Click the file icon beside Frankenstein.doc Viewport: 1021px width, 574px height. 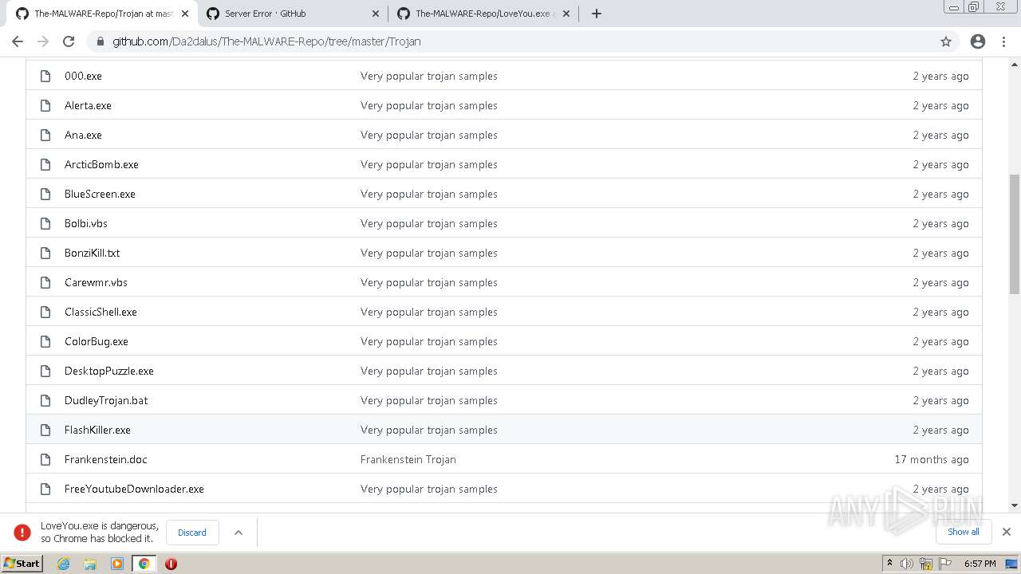[x=45, y=459]
